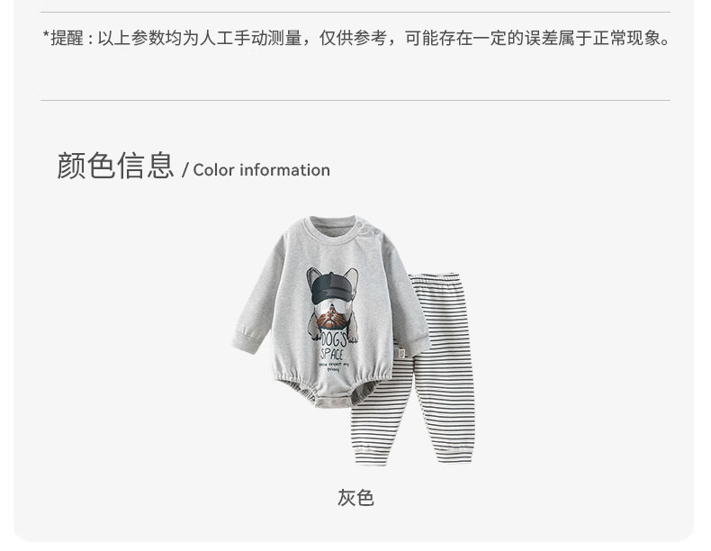
Task: Click the DOG'S SPACE printed text
Action: (x=333, y=347)
